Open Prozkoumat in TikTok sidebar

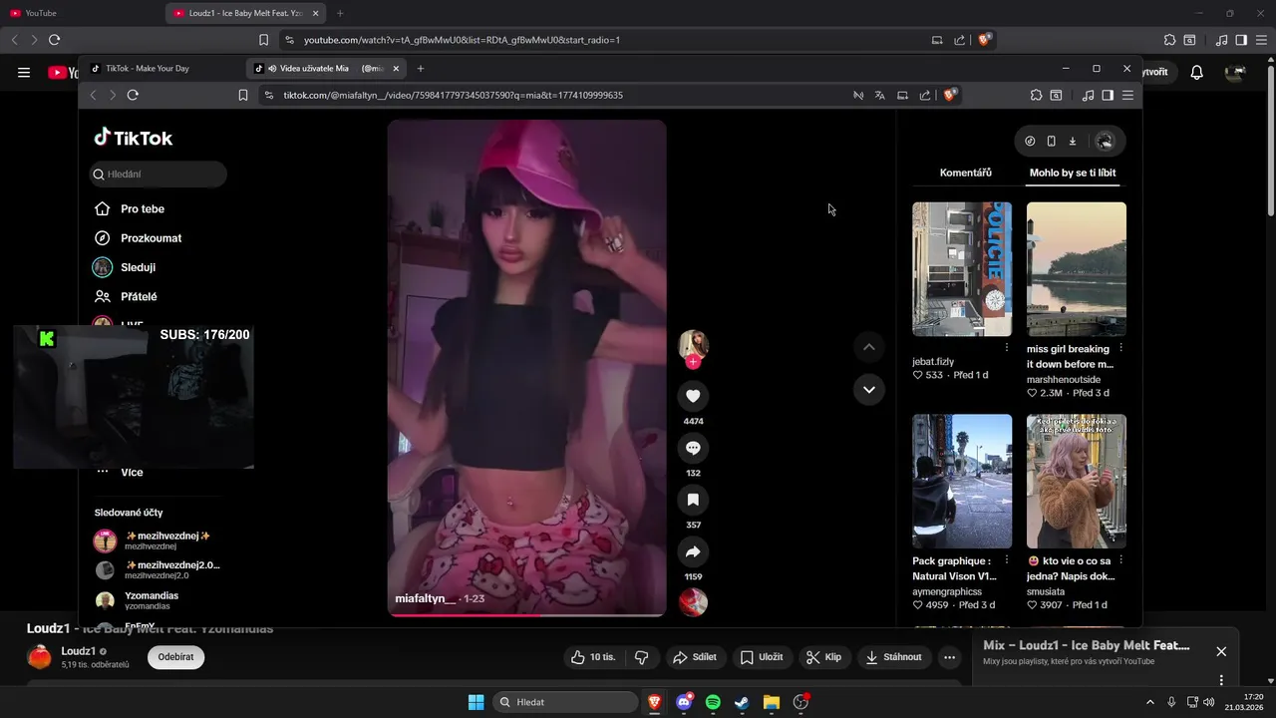tap(138, 238)
